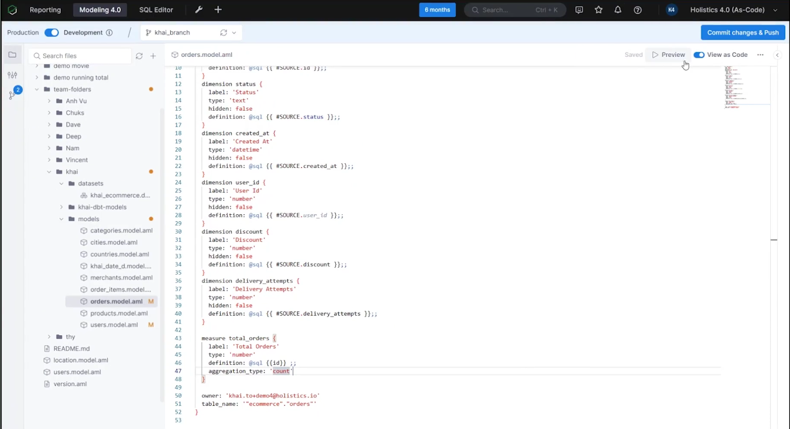Viewport: 790px width, 429px height.
Task: Expand the khai-dbt-models folder
Action: coord(61,207)
